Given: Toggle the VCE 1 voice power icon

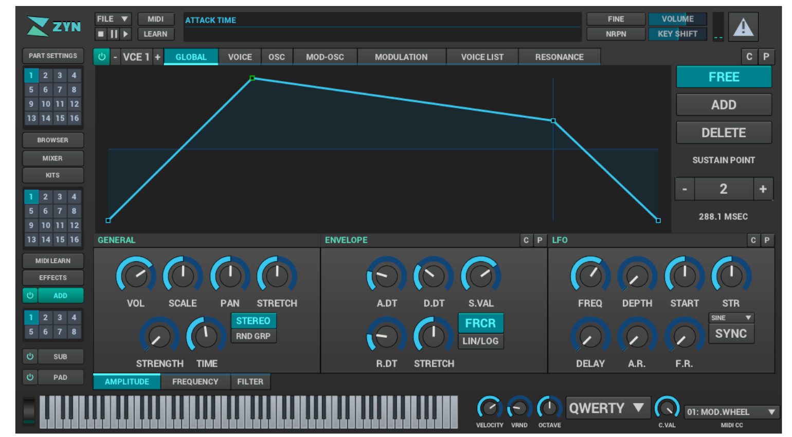Looking at the screenshot, I should pyautogui.click(x=102, y=57).
